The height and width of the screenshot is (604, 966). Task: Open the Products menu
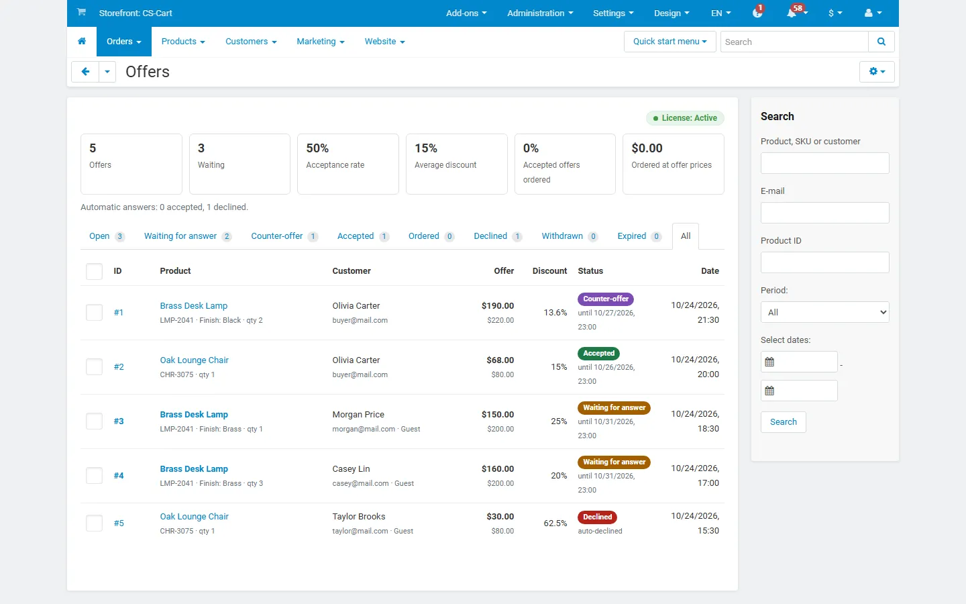point(183,42)
